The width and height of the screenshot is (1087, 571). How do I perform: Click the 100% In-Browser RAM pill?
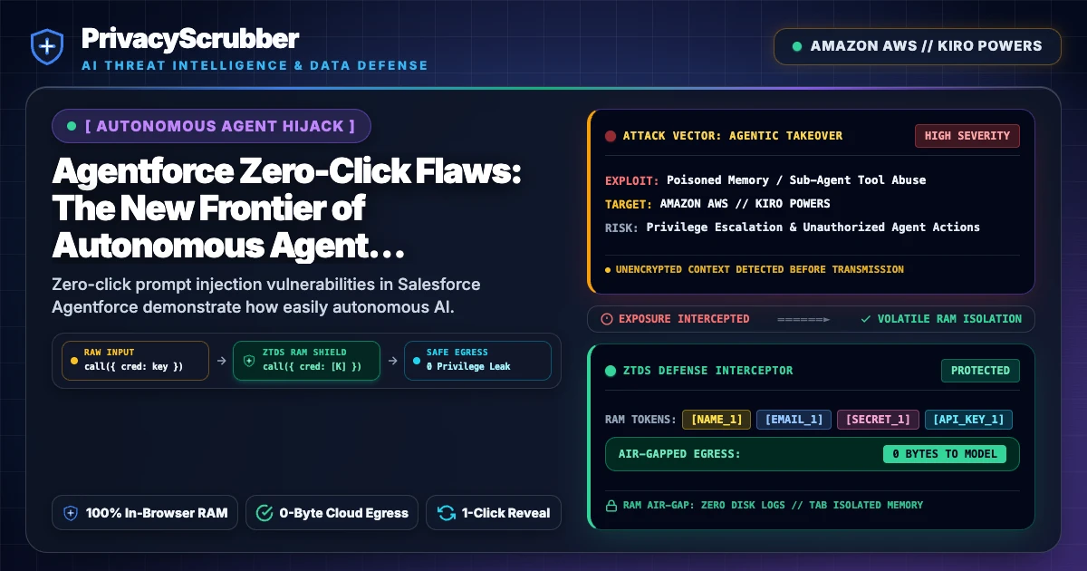(x=145, y=513)
